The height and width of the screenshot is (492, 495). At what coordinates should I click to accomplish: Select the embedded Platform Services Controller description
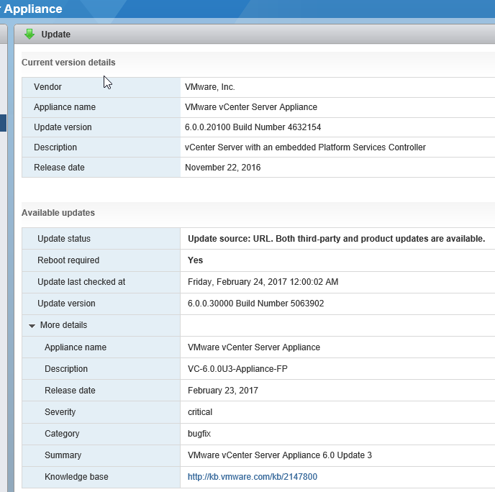[x=305, y=147]
